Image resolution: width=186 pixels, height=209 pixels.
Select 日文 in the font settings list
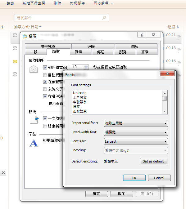point(76,107)
